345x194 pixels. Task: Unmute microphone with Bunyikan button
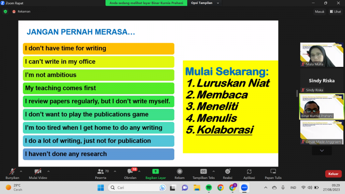(12, 172)
